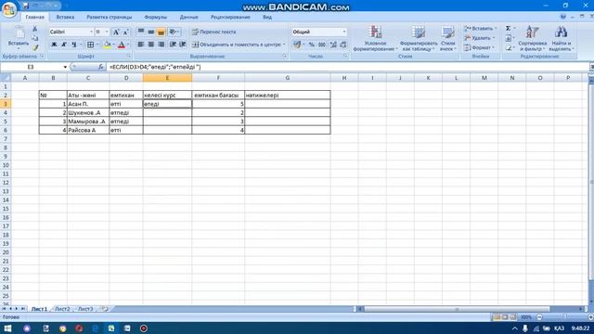This screenshot has height=334, width=594.
Task: Switch to the Разметка страницы tab
Action: pyautogui.click(x=110, y=17)
